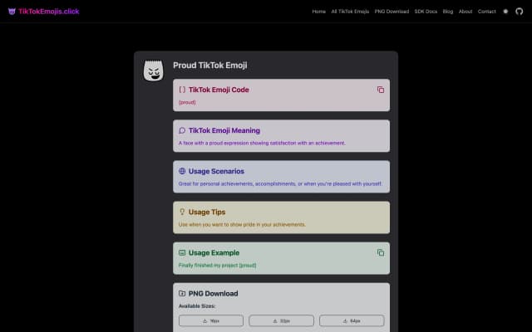Go to the Contact page
Screen dimensions: 532x332
tap(487, 12)
